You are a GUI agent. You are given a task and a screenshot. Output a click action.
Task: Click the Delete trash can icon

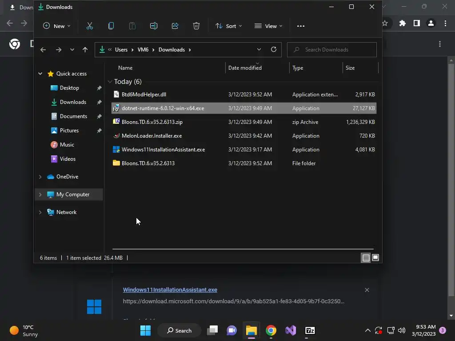196,26
